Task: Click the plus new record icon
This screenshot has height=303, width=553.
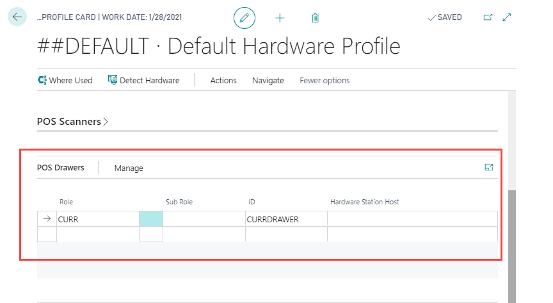Action: [280, 18]
